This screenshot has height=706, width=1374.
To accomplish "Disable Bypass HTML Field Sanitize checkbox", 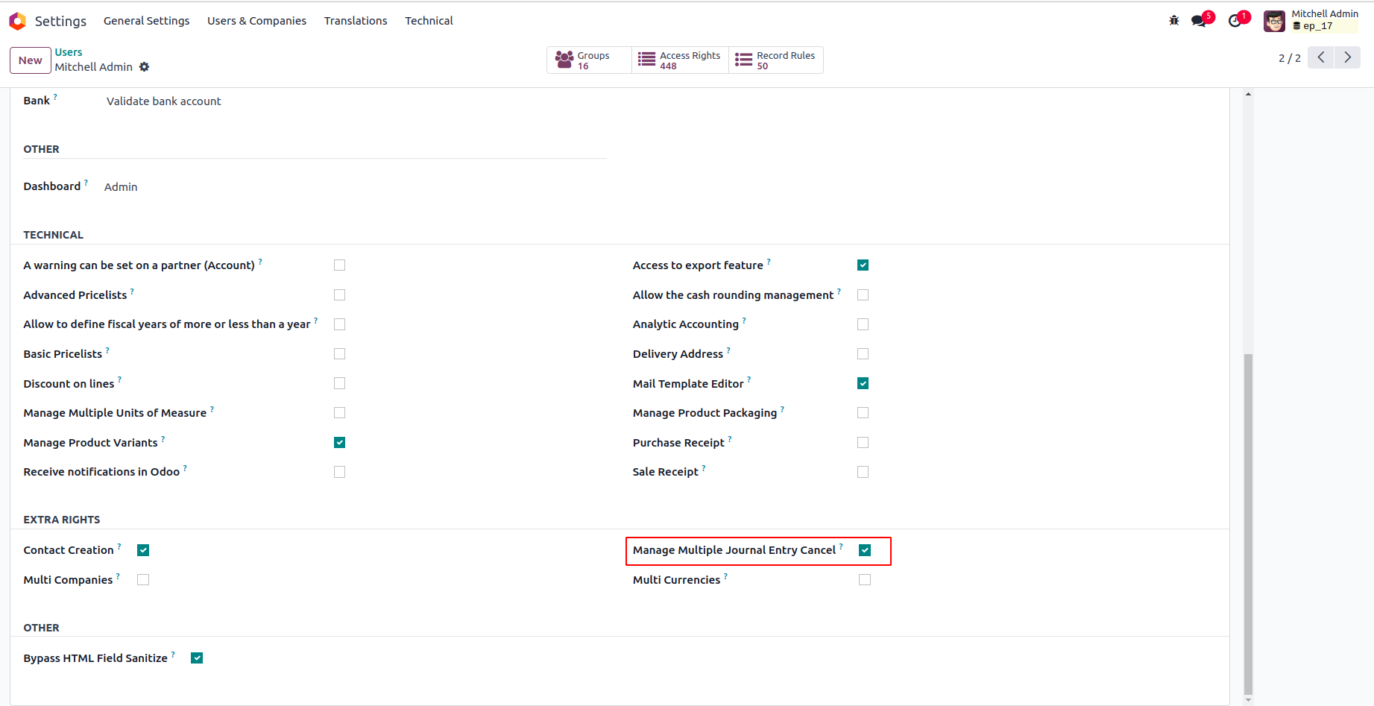I will coord(197,658).
